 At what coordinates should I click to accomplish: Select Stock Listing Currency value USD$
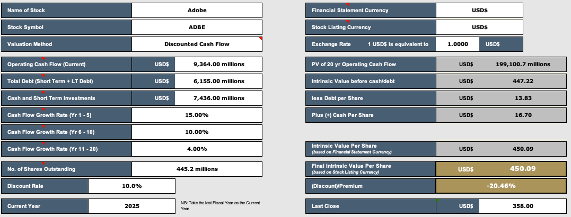coord(479,28)
